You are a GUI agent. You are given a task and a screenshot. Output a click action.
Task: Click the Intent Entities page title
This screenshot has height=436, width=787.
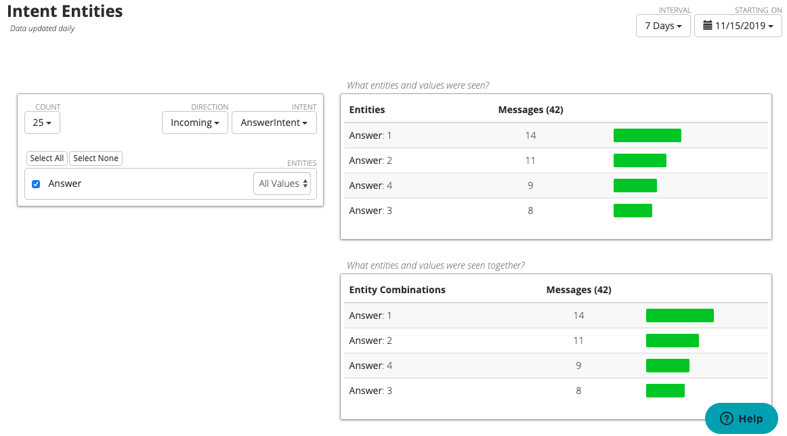tap(65, 12)
